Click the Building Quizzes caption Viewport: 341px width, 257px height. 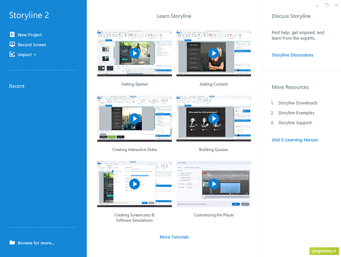click(x=213, y=150)
